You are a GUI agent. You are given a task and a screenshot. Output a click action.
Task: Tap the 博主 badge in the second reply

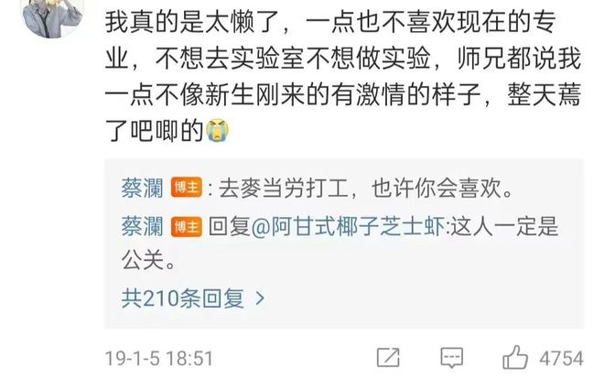click(187, 226)
